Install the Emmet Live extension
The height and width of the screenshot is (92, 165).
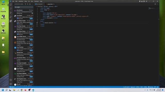[31, 56]
